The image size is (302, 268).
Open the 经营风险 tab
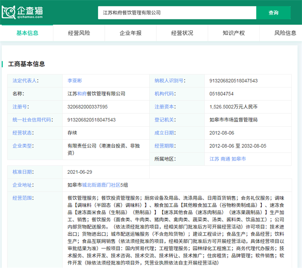click(79, 33)
